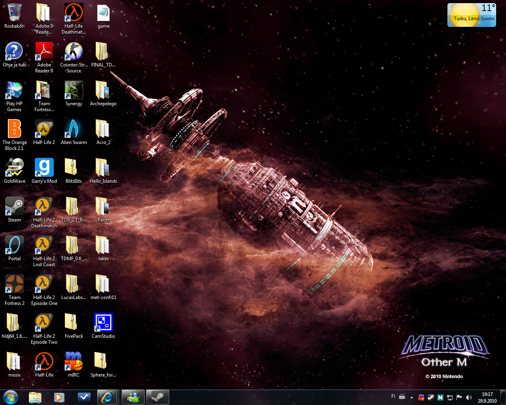The image size is (506, 405).
Task: Show hidden system tray icons
Action: tap(412, 397)
